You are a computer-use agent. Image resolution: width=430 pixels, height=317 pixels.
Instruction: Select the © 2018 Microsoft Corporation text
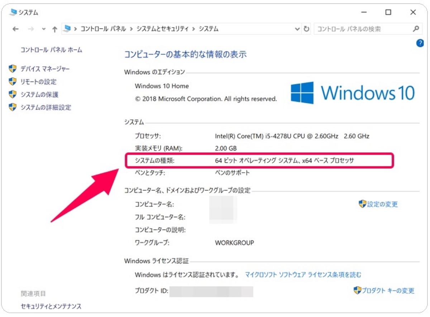tap(206, 99)
